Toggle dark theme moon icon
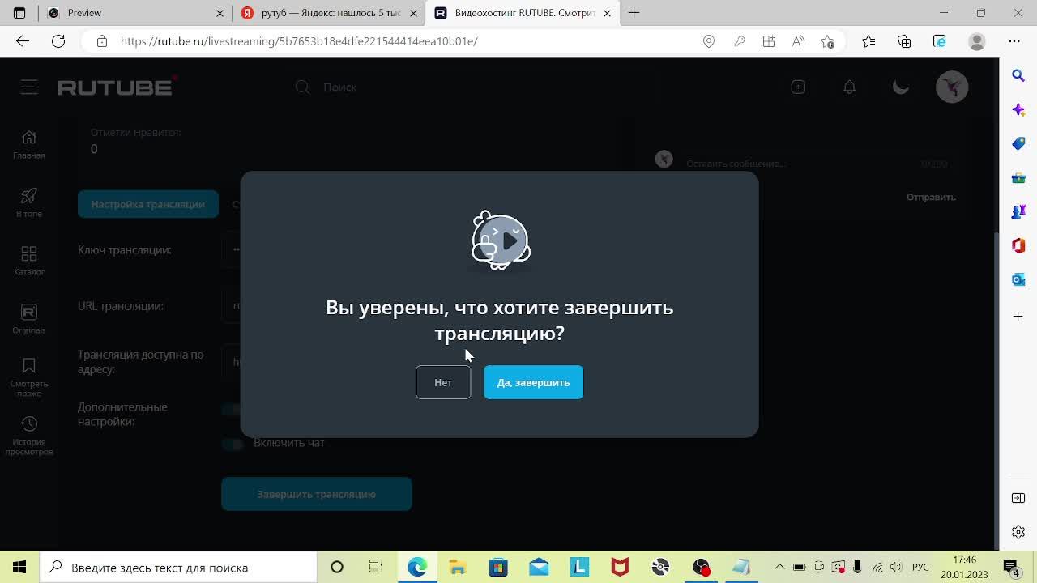This screenshot has width=1037, height=583. pyautogui.click(x=901, y=87)
